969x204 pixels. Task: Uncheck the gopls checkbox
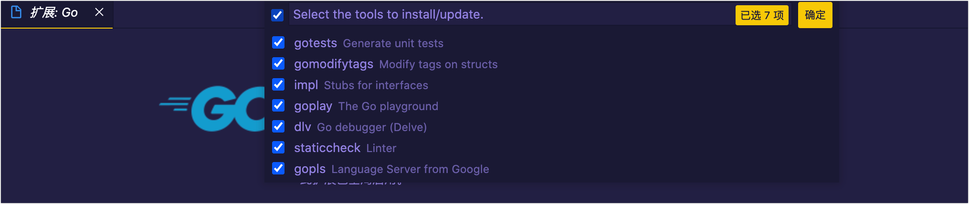[x=278, y=169]
